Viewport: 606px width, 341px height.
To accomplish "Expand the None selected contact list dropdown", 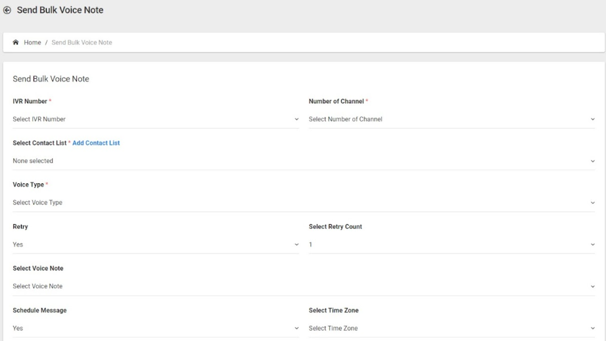I will (x=304, y=161).
